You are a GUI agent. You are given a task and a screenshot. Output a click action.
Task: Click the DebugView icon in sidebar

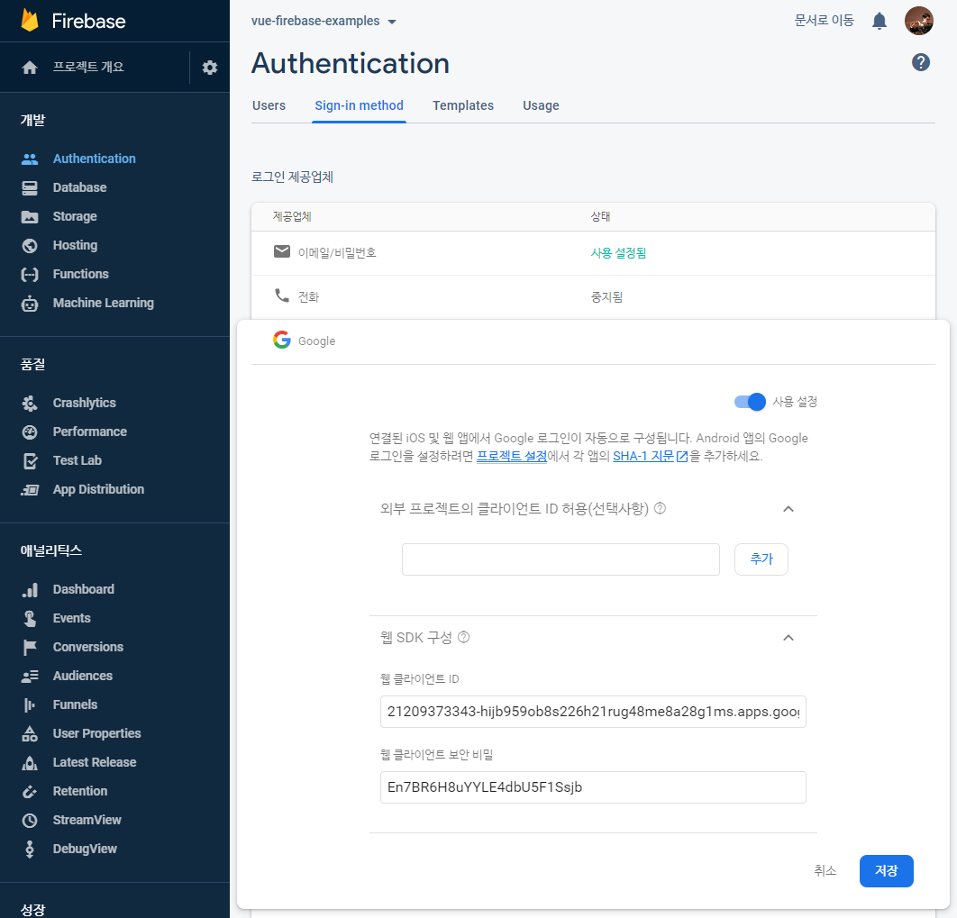click(30, 849)
